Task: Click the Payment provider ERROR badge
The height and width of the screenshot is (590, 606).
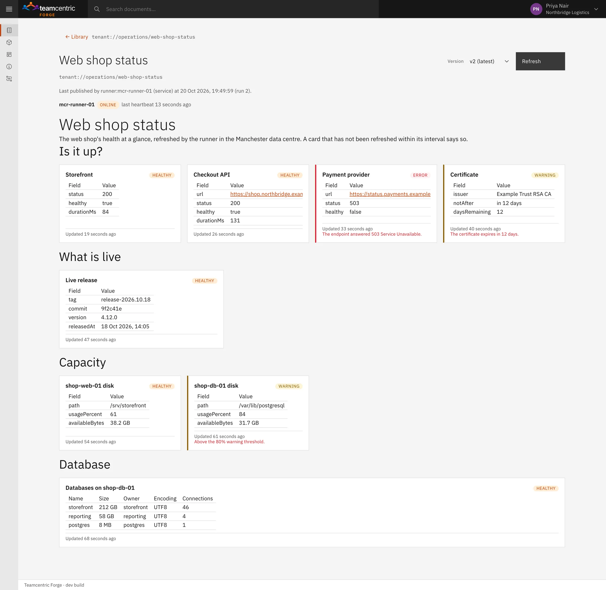Action: [420, 175]
